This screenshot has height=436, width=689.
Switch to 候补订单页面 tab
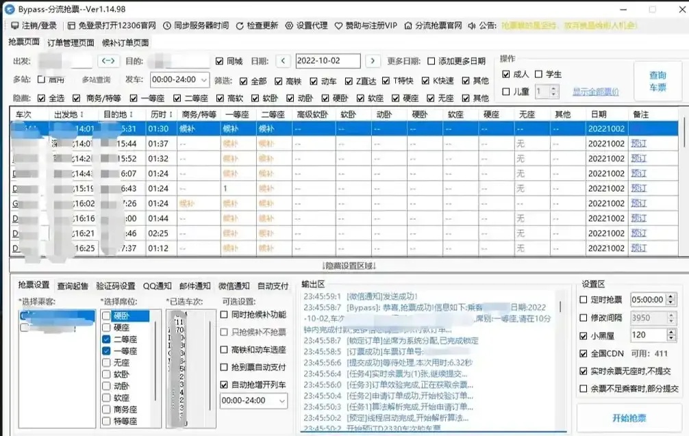[125, 42]
